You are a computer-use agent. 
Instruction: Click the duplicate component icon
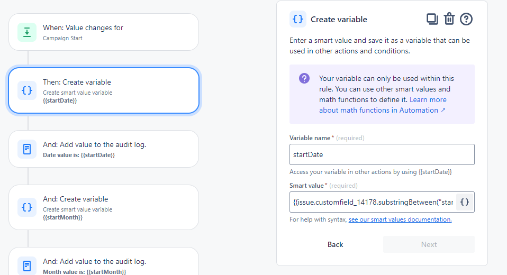(x=432, y=19)
